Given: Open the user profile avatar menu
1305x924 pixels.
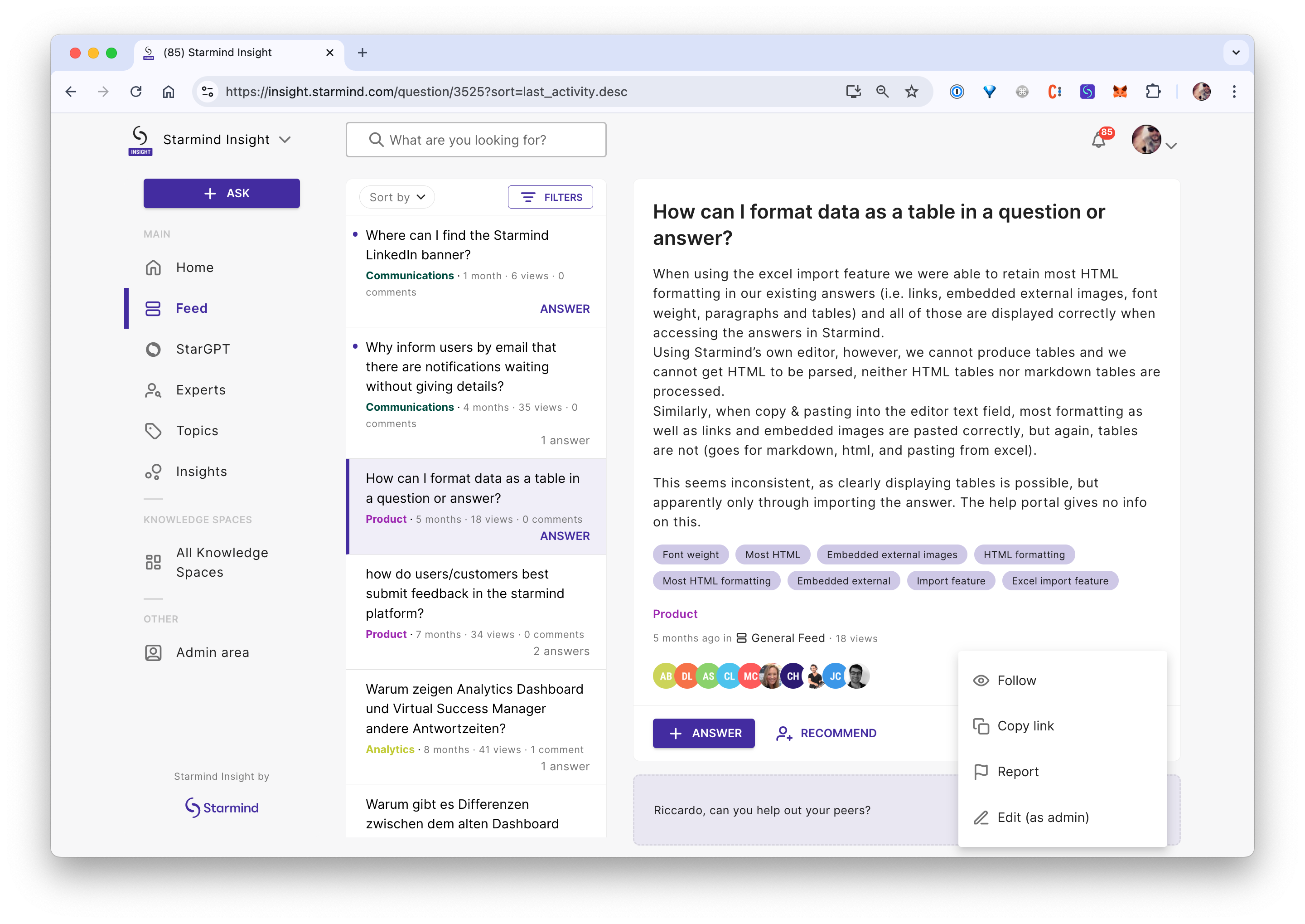Looking at the screenshot, I should [x=1147, y=140].
